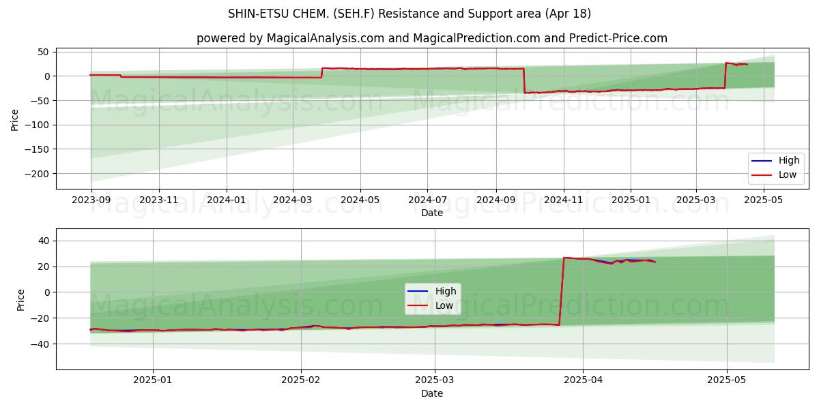Click the 2024-11 date tick label
Viewport: 819px width, 409px height.
click(563, 199)
